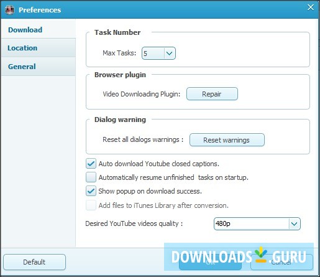Open the YouTube quality dropdown arrow
320x277 pixels.
tap(295, 223)
